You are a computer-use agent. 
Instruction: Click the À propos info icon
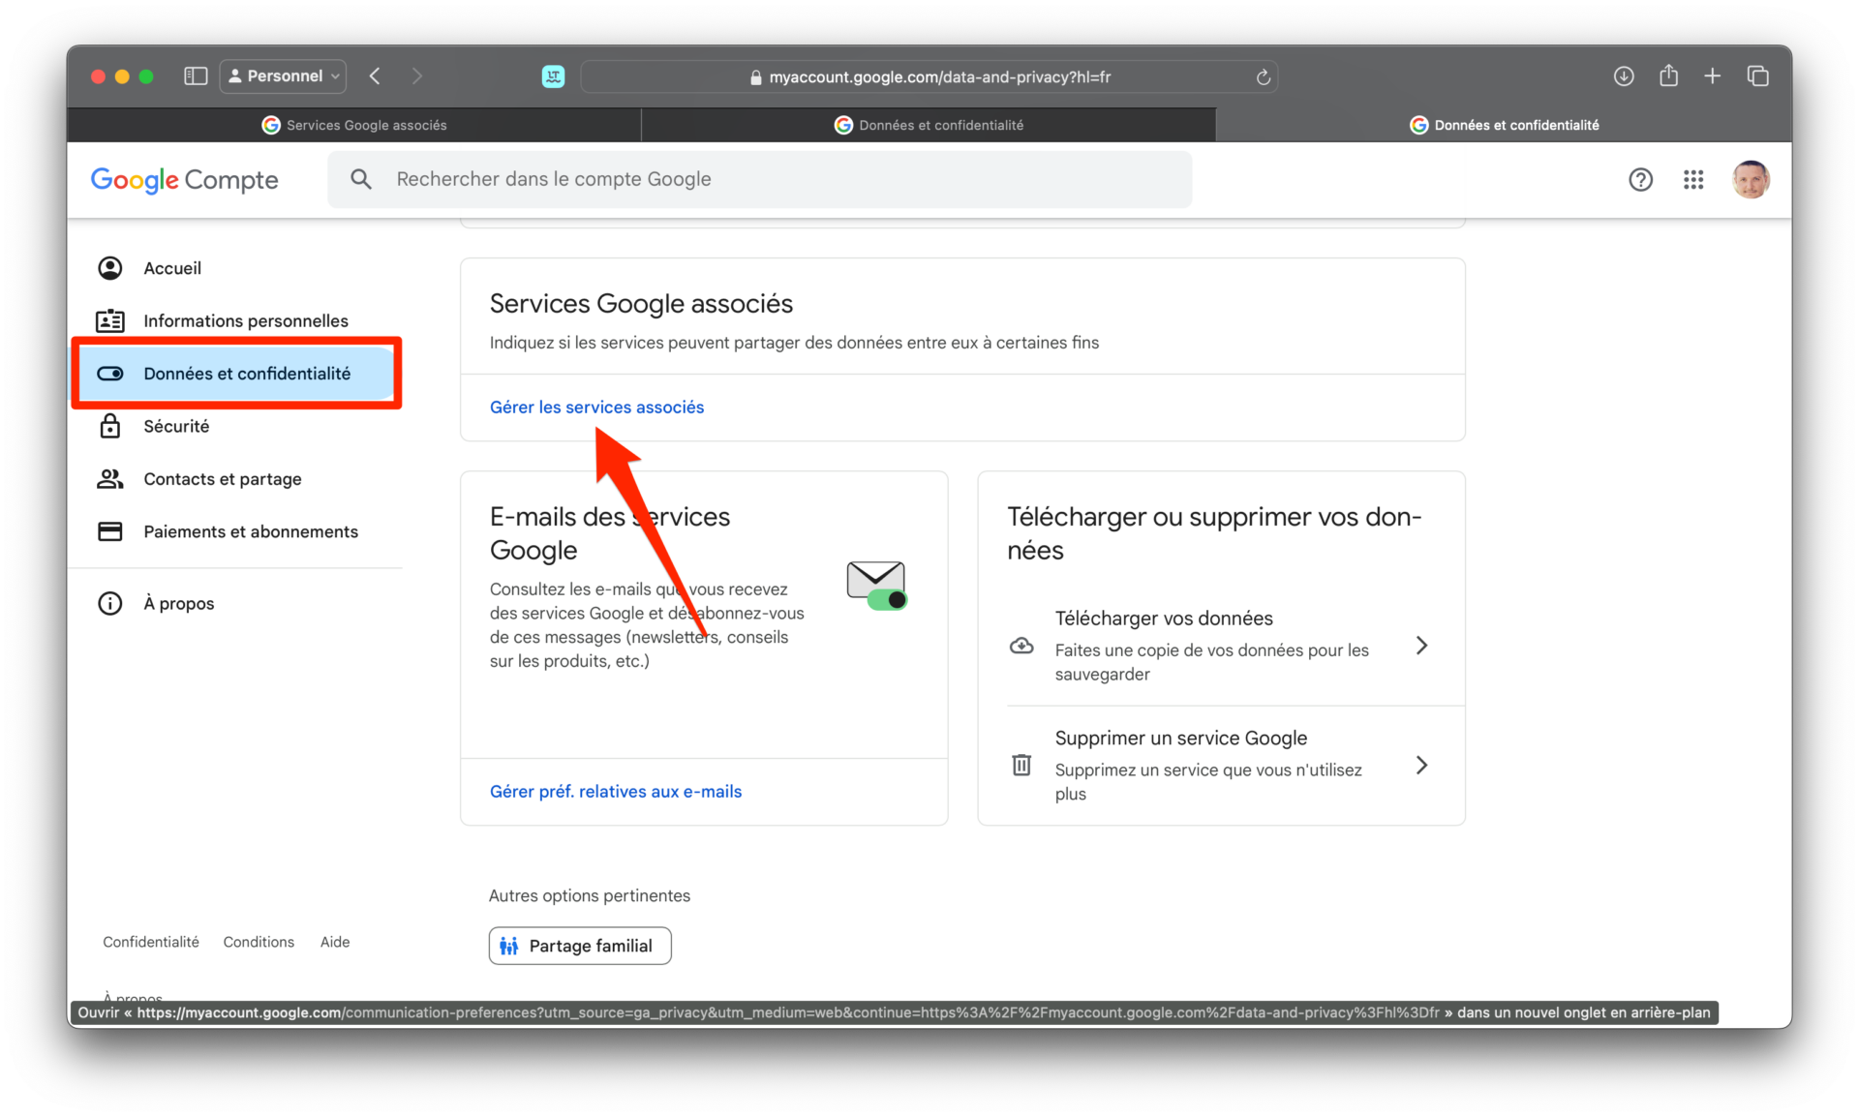click(x=110, y=603)
